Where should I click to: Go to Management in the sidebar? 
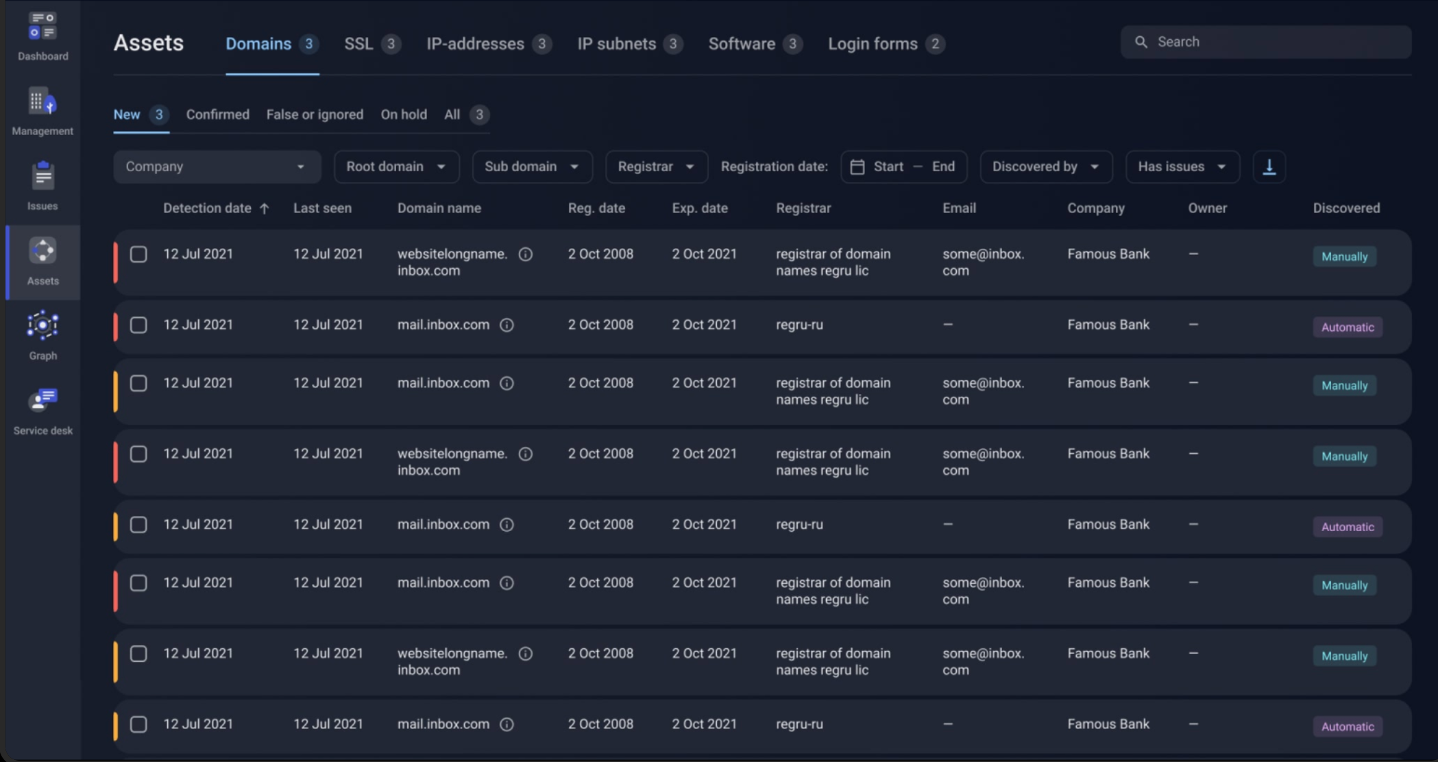(42, 102)
